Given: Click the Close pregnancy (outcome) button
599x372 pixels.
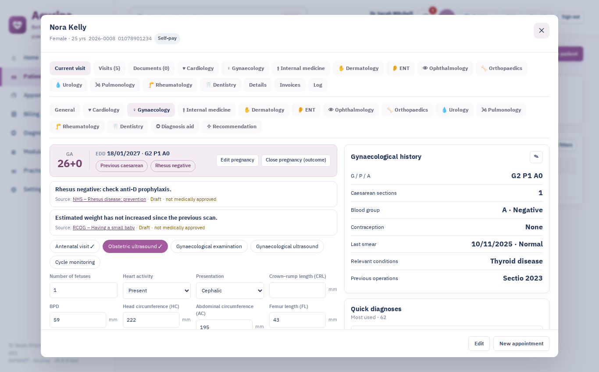Looking at the screenshot, I should [296, 160].
